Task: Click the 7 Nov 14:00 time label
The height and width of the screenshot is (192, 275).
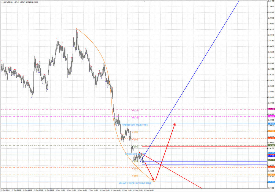Action: 93,190
